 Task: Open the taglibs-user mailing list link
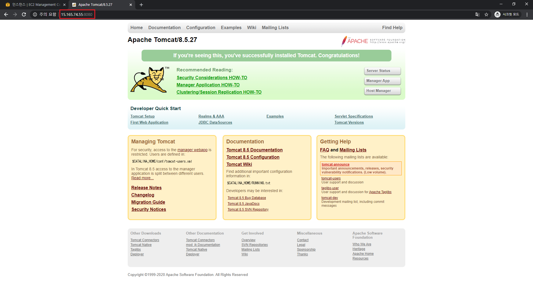coord(330,188)
